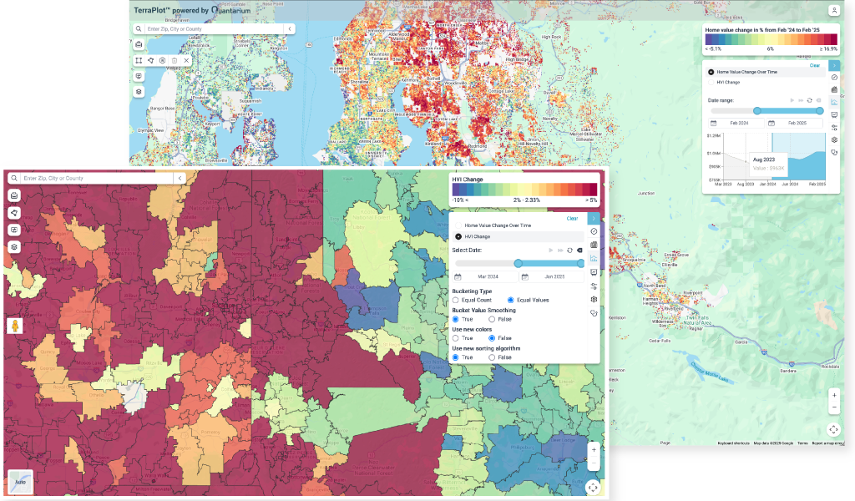This screenshot has height=501, width=855.
Task: Open the Feb 2024 start date picker in the back map
Action: (x=736, y=124)
